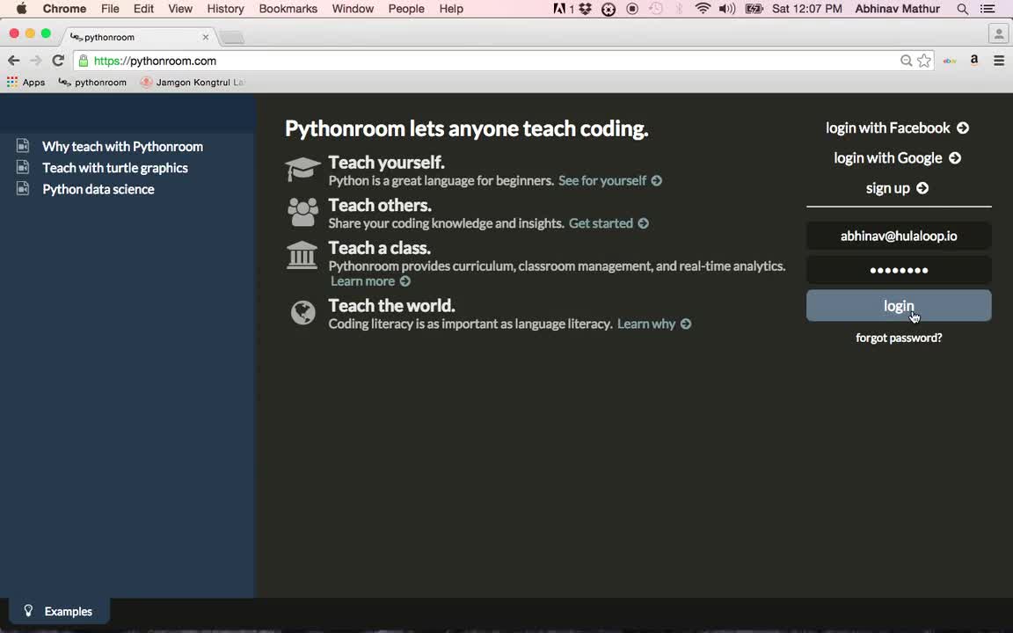Screen dimensions: 1013x633
Task: Close the pythonroom tab
Action: tap(206, 37)
